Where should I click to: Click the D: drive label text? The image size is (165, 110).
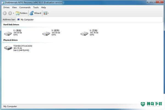(56, 31)
